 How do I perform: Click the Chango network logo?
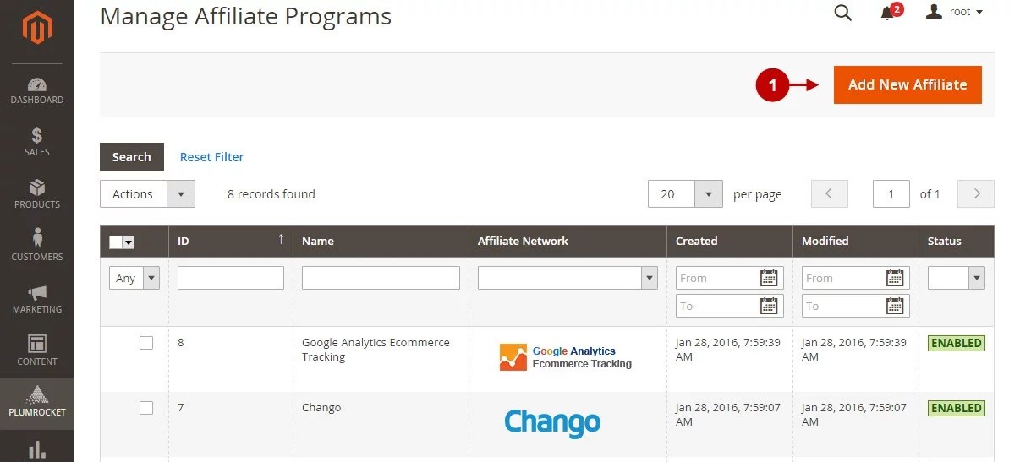pos(552,422)
